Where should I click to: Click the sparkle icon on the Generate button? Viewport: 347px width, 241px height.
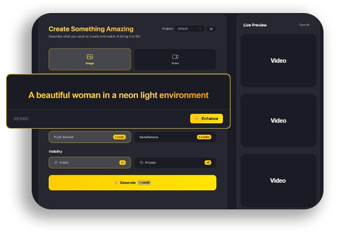click(x=116, y=183)
